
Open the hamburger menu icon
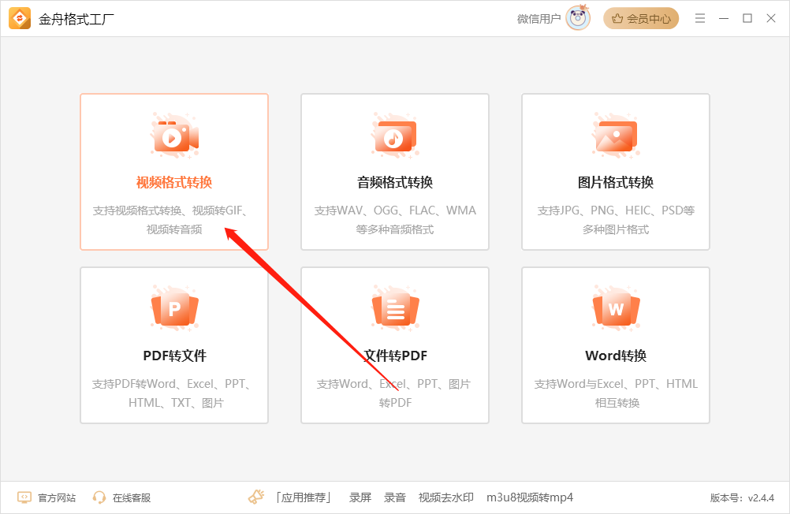(x=700, y=19)
